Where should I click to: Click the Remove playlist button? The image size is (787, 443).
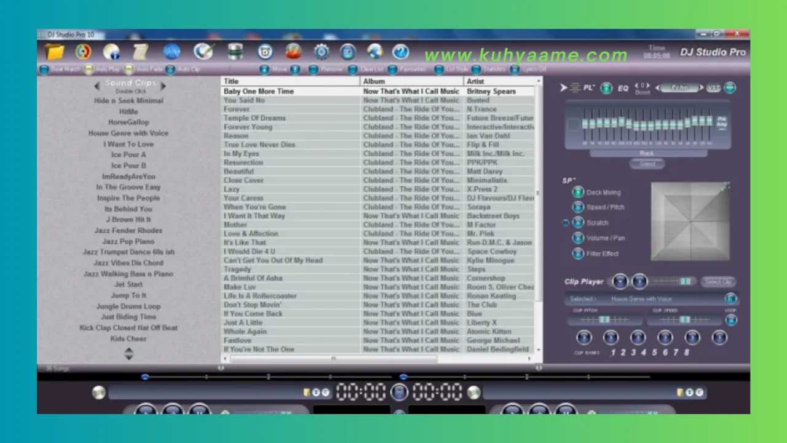[314, 70]
